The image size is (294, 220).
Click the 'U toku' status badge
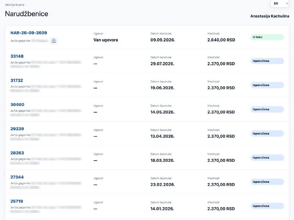click(267, 37)
